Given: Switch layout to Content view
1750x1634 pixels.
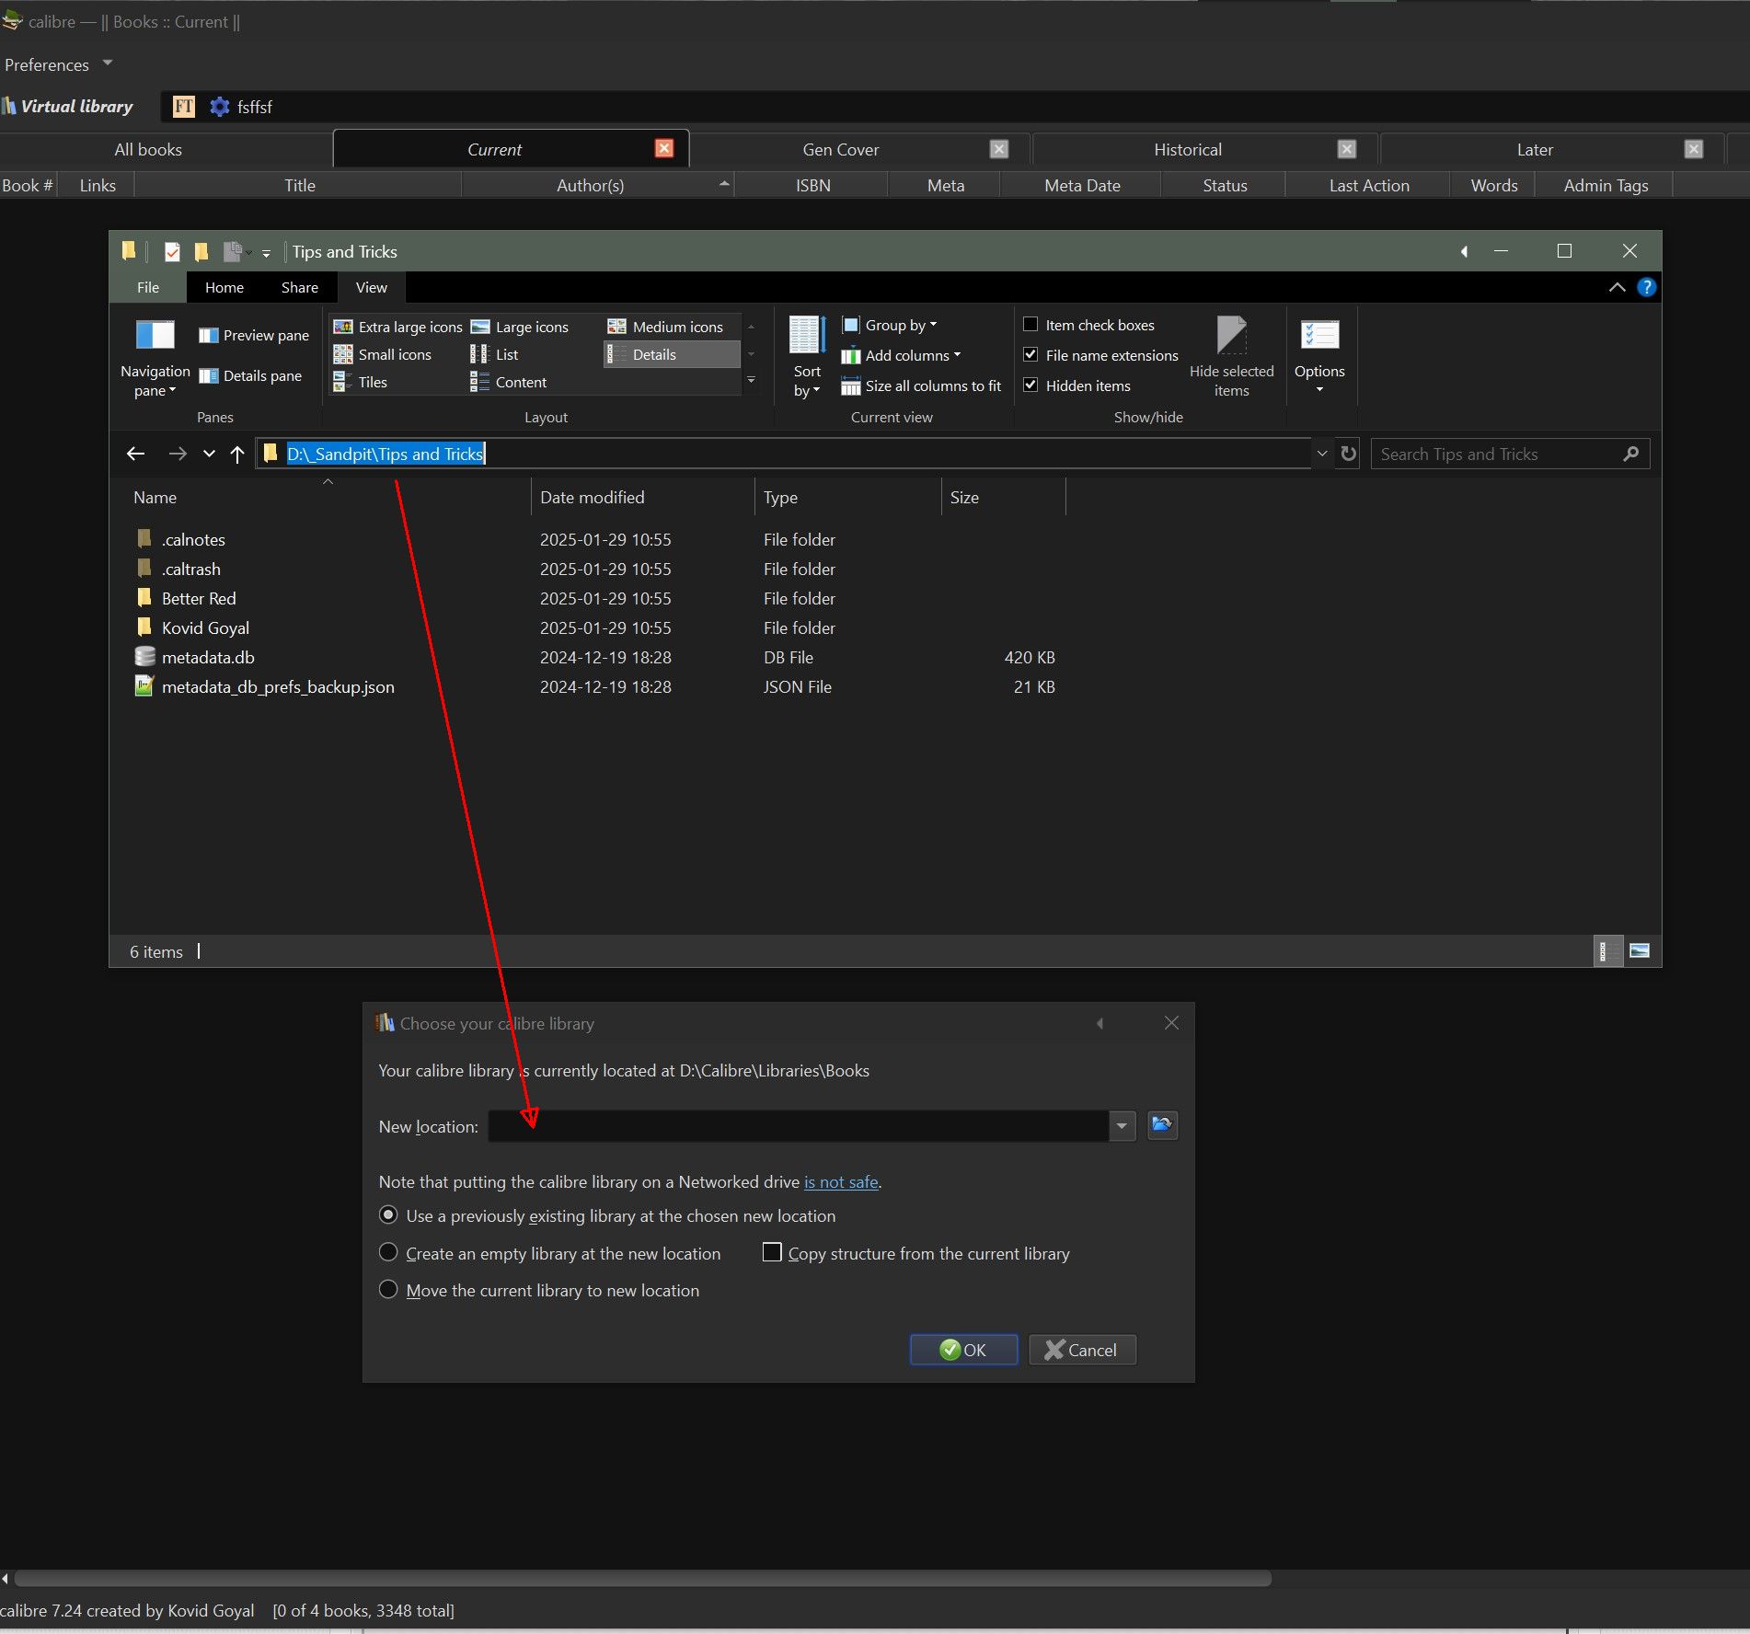Looking at the screenshot, I should [508, 383].
